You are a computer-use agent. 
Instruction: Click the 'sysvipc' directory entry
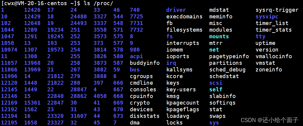pyautogui.click(x=267, y=17)
